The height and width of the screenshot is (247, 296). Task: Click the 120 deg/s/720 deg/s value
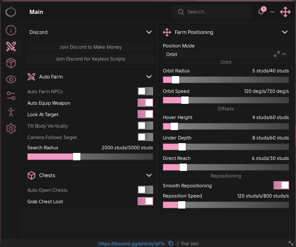(266, 91)
